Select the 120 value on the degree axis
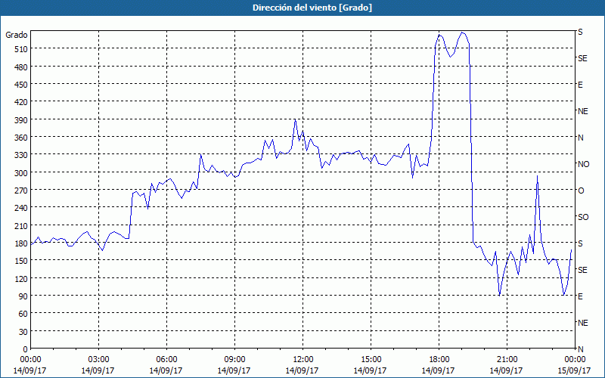This screenshot has height=378, width=605. [x=21, y=278]
